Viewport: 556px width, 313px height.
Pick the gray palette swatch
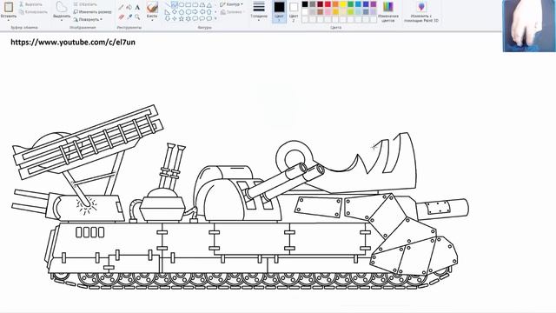313,4
